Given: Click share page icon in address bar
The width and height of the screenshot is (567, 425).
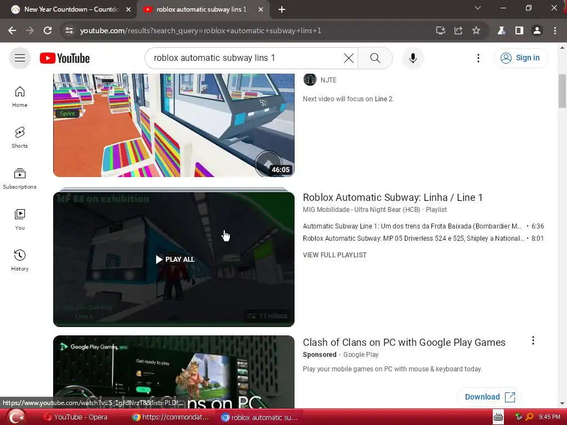Looking at the screenshot, I should click(x=458, y=31).
